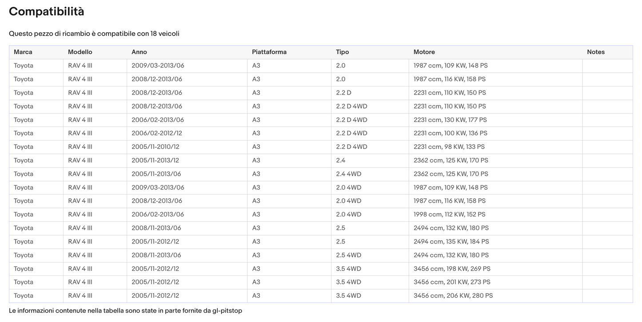Select the 2.5 4WD type cell
This screenshot has width=642, height=322.
pyautogui.click(x=348, y=255)
